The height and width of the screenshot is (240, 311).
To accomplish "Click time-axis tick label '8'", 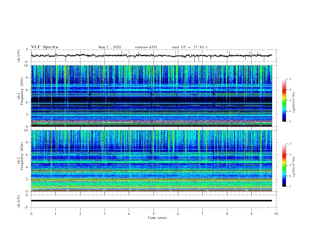I will [227, 214].
